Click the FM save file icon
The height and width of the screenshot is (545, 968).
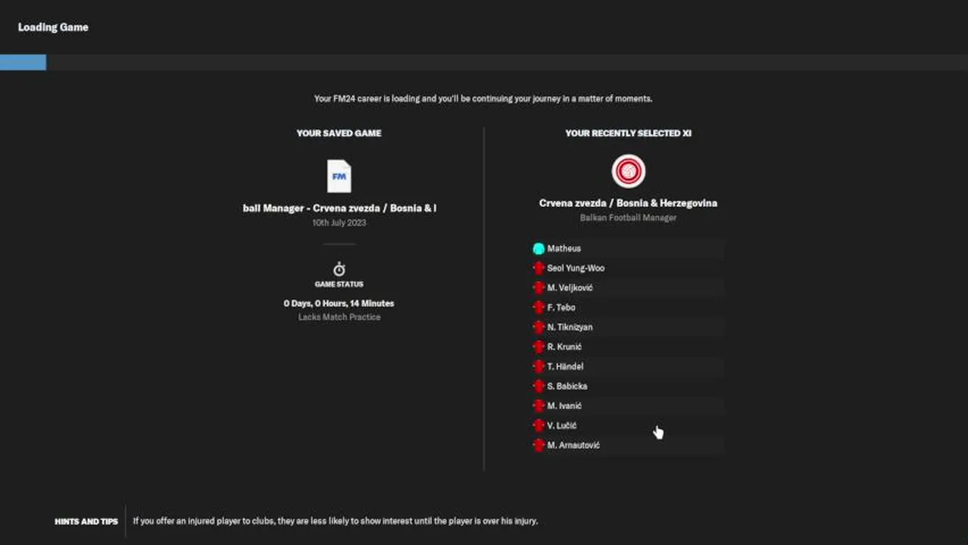tap(339, 176)
